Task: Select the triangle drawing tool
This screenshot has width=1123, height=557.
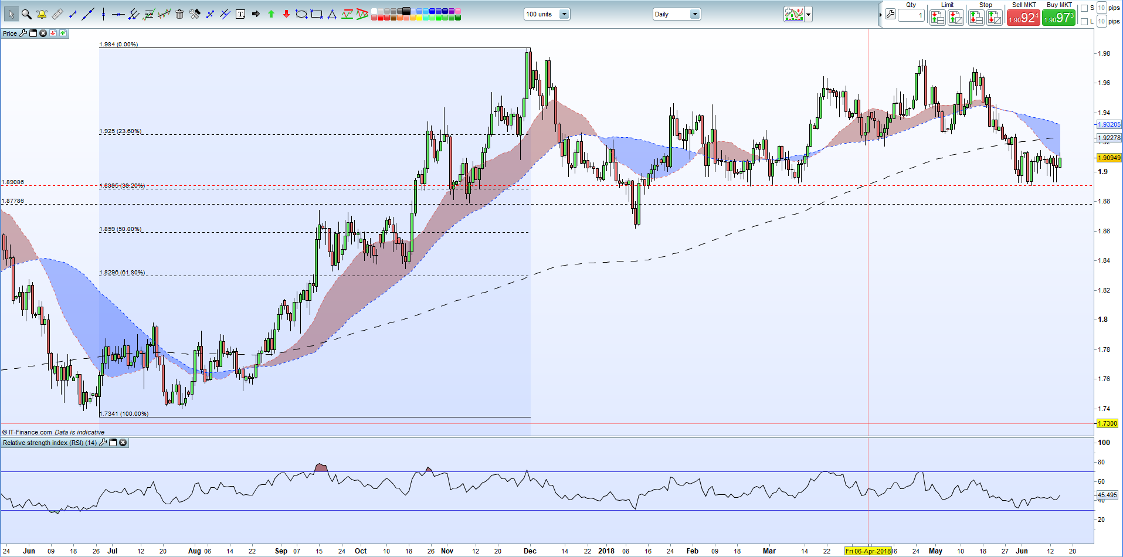Action: click(x=332, y=14)
